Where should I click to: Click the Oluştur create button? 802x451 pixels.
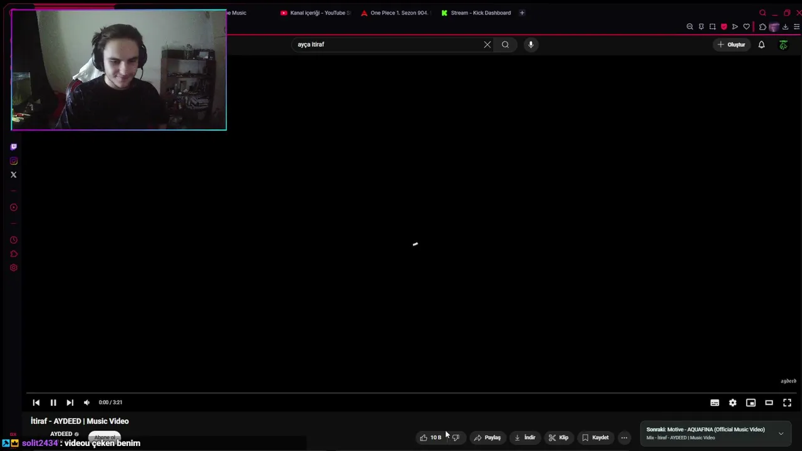(x=731, y=44)
